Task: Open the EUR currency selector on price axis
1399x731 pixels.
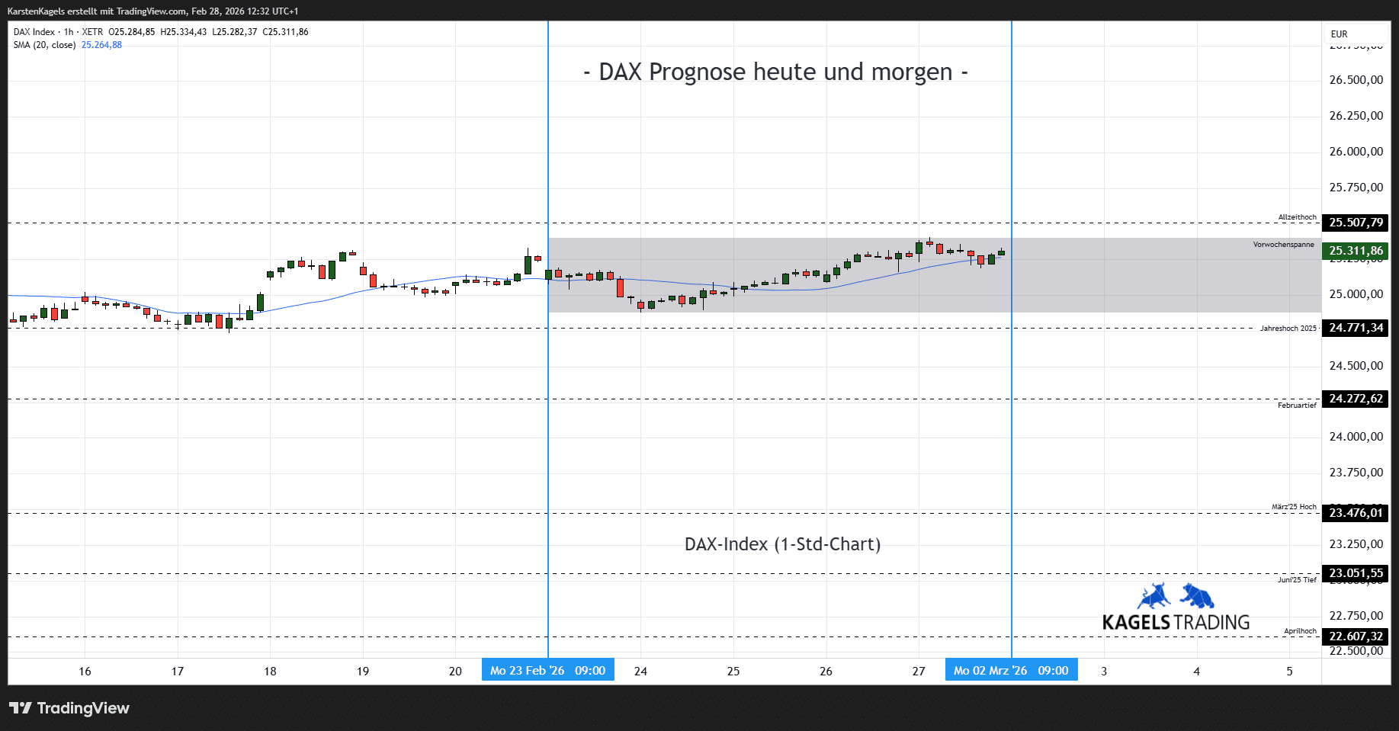Action: tap(1339, 34)
